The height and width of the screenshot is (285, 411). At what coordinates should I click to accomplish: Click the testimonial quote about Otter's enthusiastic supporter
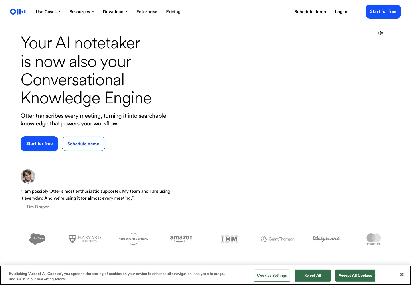click(95, 195)
